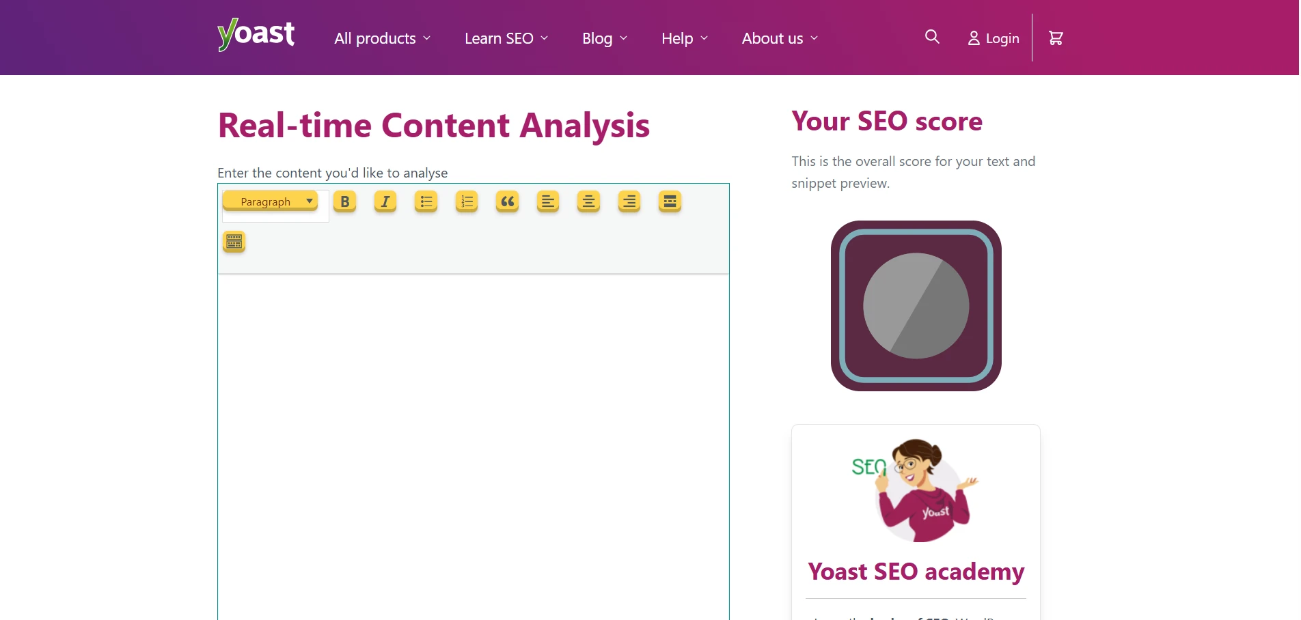Click the search magnifier in the header
The width and height of the screenshot is (1301, 620).
(x=931, y=37)
